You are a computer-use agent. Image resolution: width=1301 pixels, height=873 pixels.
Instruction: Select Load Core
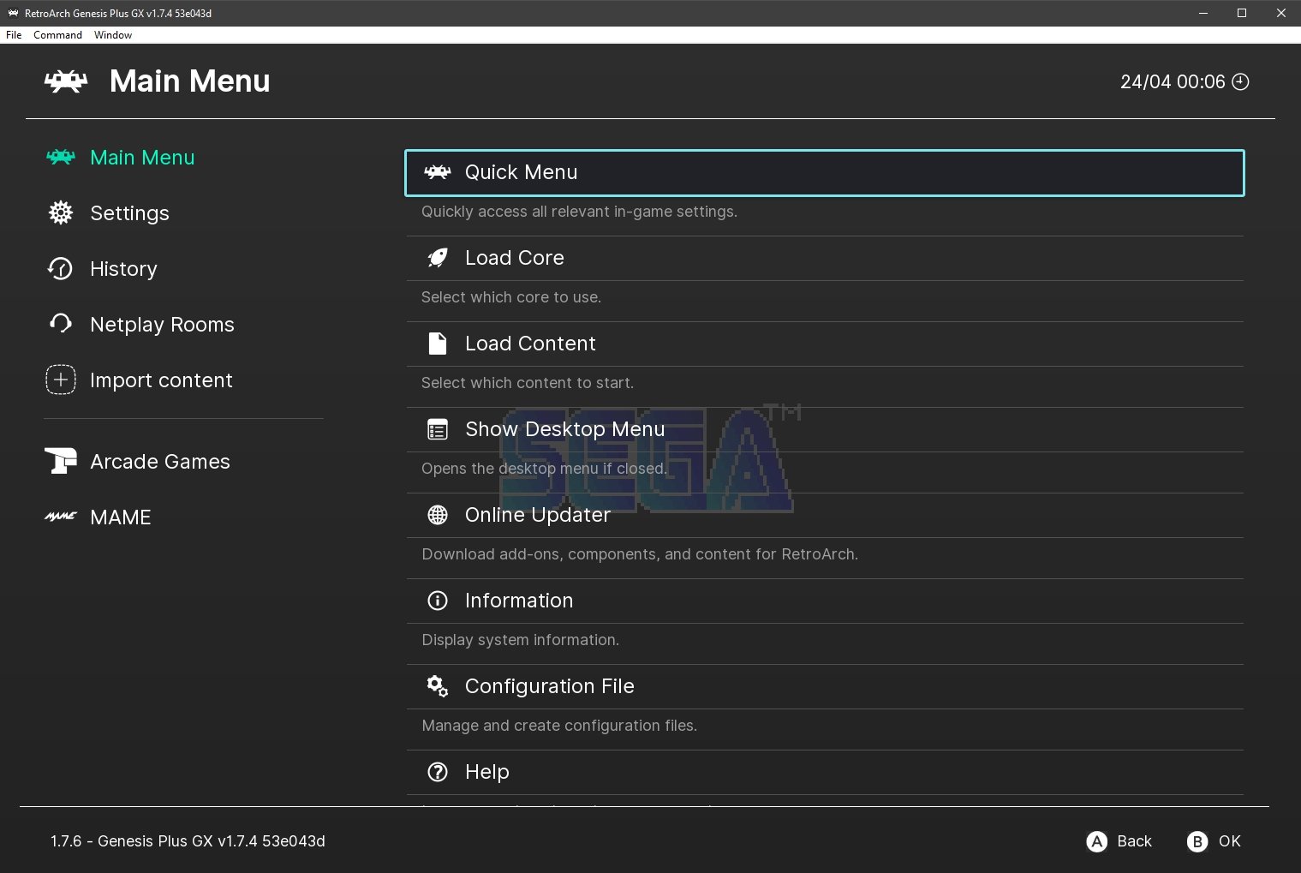pos(824,258)
